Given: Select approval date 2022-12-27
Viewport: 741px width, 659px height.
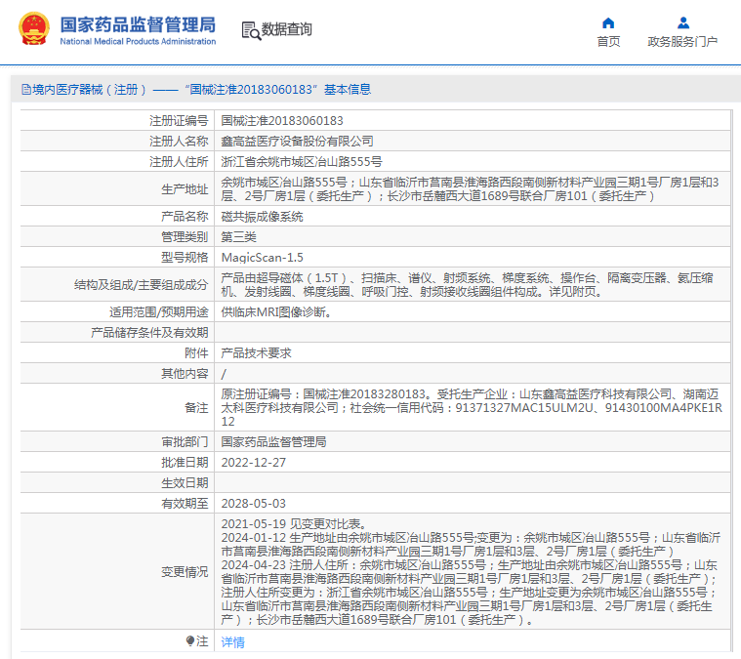Looking at the screenshot, I should click(x=254, y=463).
